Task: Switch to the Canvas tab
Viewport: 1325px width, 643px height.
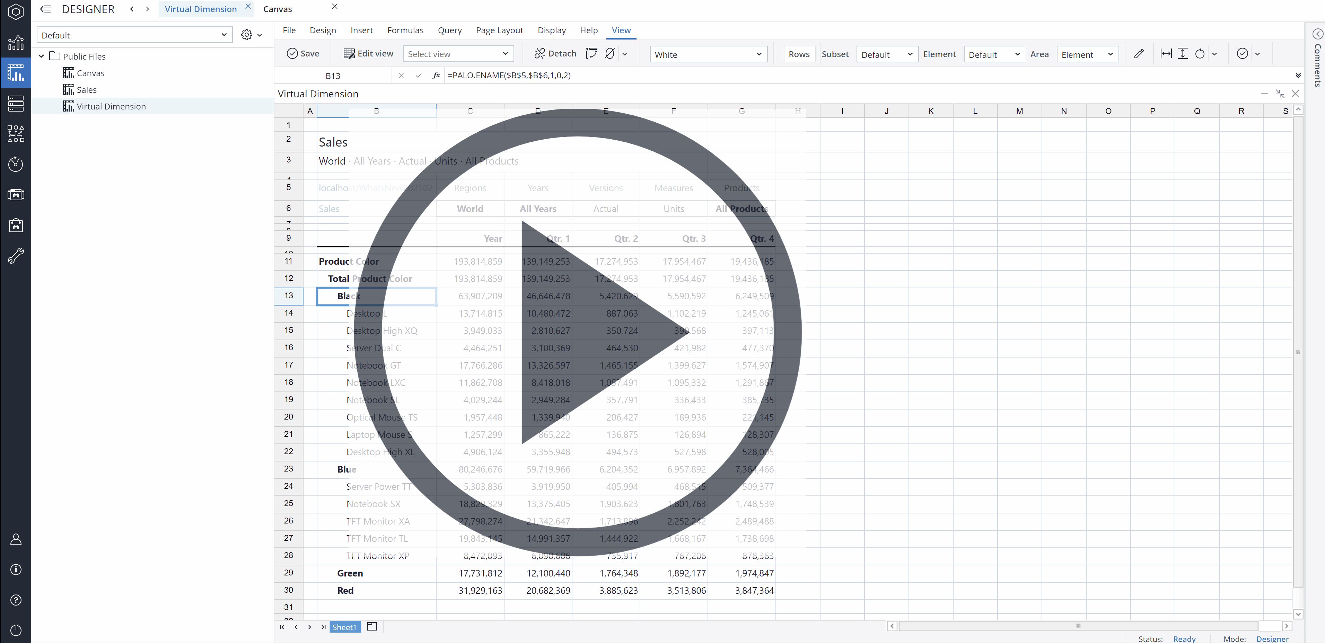Action: click(x=277, y=9)
